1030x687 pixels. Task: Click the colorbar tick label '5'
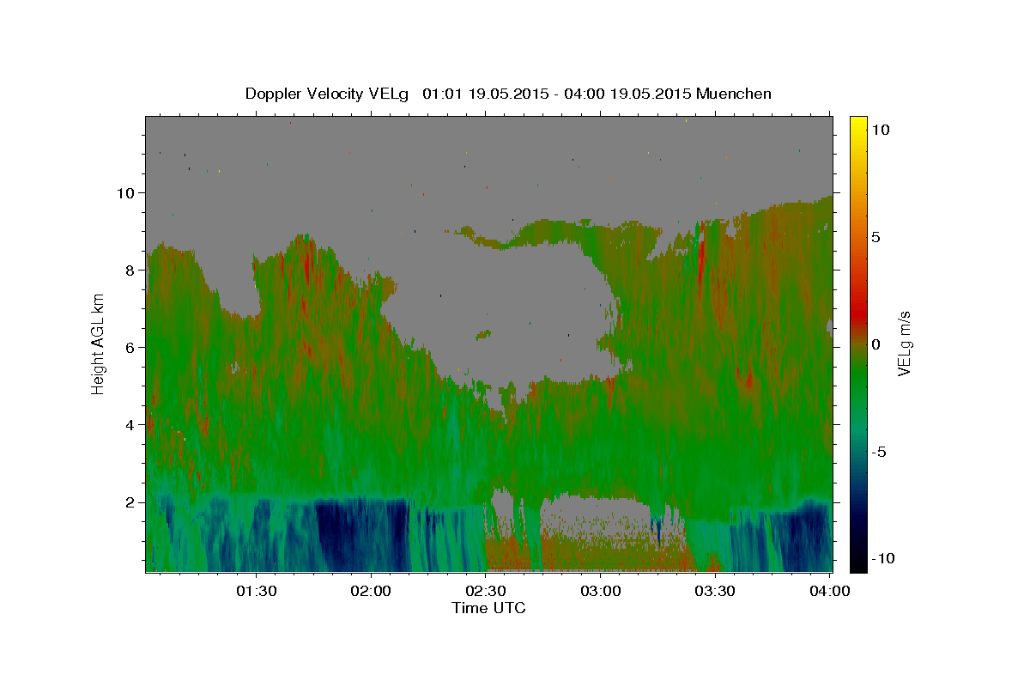pyautogui.click(x=877, y=237)
